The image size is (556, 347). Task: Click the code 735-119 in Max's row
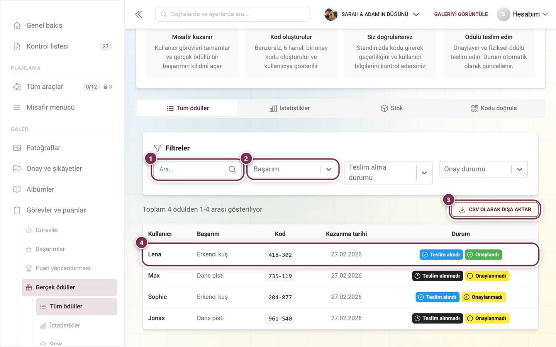pos(280,276)
